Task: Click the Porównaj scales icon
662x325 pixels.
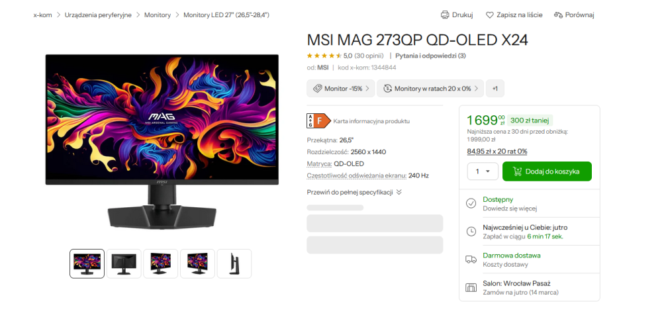Action: 558,15
